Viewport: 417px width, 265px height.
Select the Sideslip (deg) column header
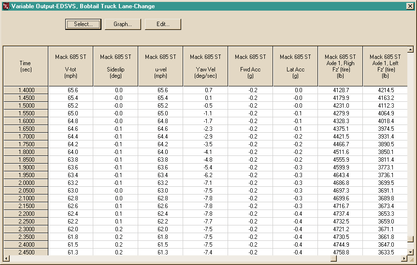point(115,66)
